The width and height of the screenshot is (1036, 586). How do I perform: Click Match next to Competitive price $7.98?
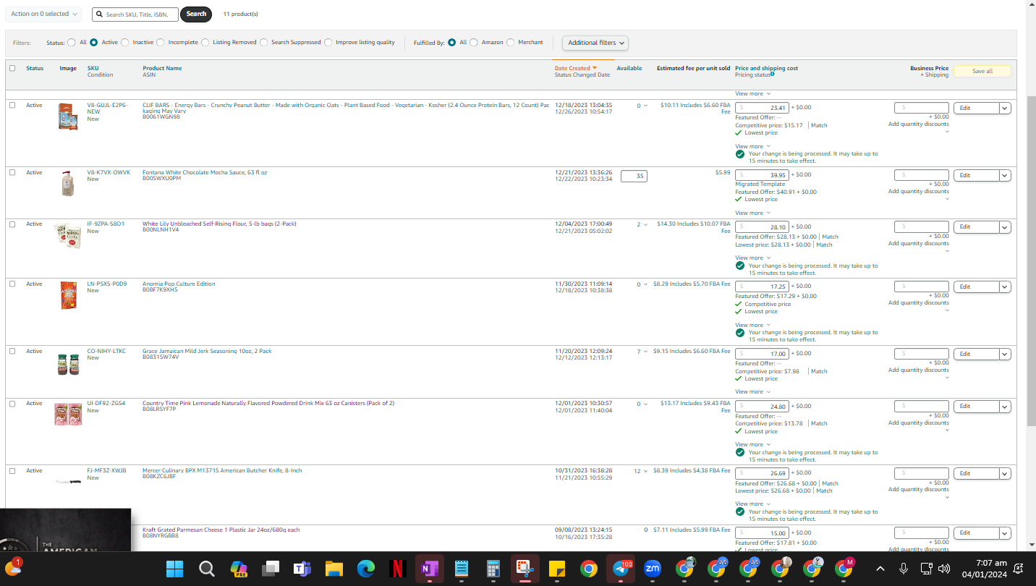[x=819, y=371]
